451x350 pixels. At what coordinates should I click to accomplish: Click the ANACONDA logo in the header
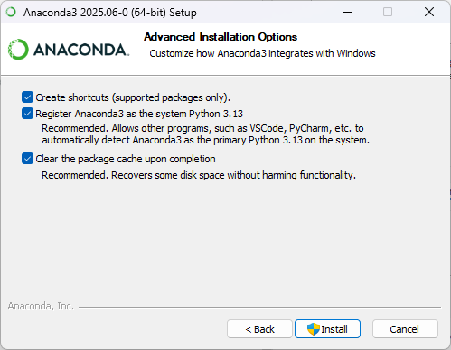point(69,50)
